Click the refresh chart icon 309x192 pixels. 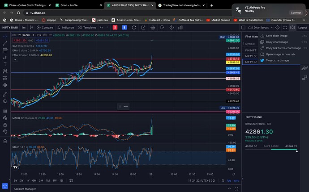coord(134,28)
